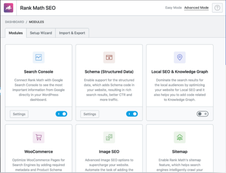Click the Sitemap module icon
This screenshot has height=173, width=226.
click(x=179, y=137)
